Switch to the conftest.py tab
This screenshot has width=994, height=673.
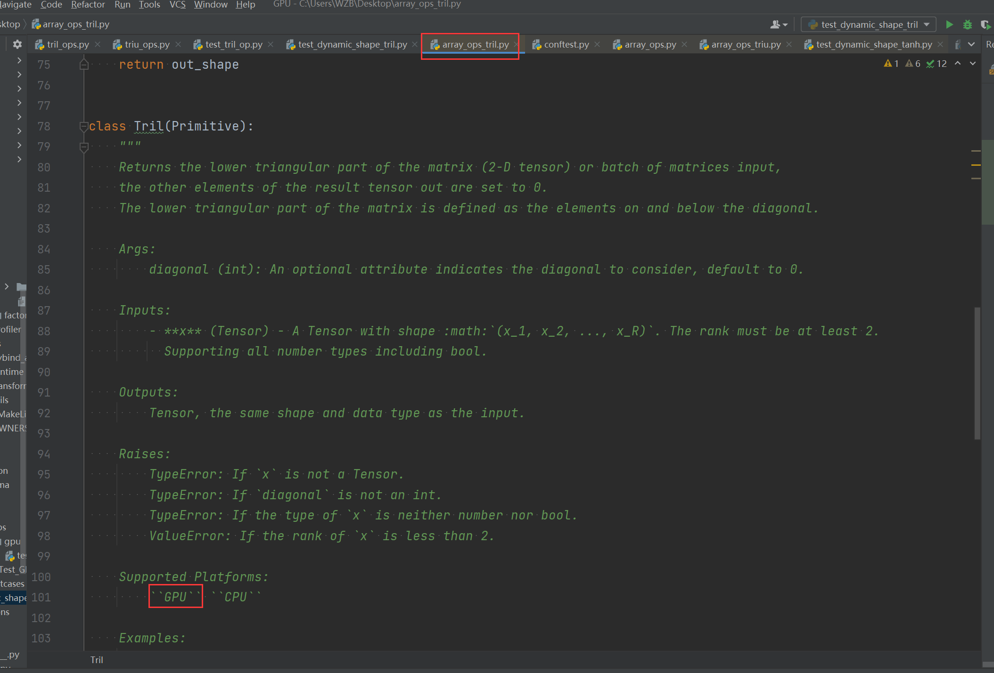tap(566, 44)
